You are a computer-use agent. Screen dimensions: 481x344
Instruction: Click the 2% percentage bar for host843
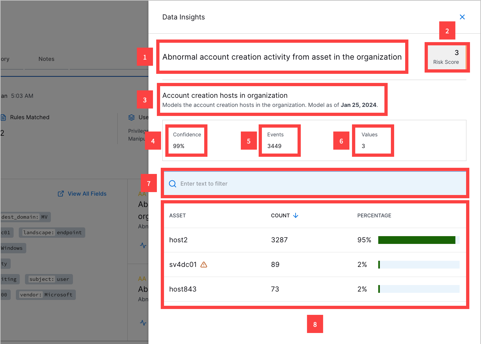(419, 289)
